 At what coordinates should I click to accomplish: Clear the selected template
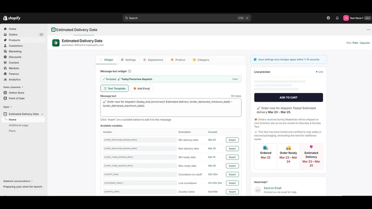(235, 79)
